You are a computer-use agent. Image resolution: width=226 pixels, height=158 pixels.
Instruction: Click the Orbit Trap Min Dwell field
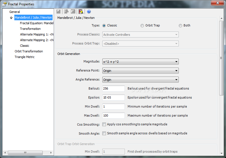[114, 152]
